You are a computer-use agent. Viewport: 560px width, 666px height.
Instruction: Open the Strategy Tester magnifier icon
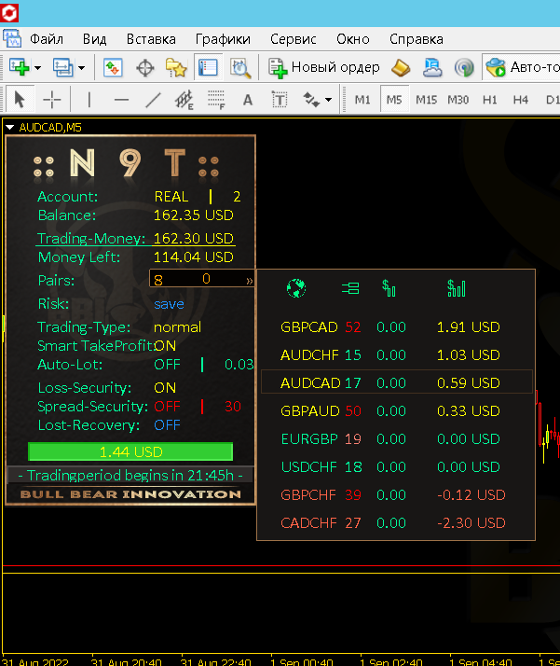coord(240,67)
